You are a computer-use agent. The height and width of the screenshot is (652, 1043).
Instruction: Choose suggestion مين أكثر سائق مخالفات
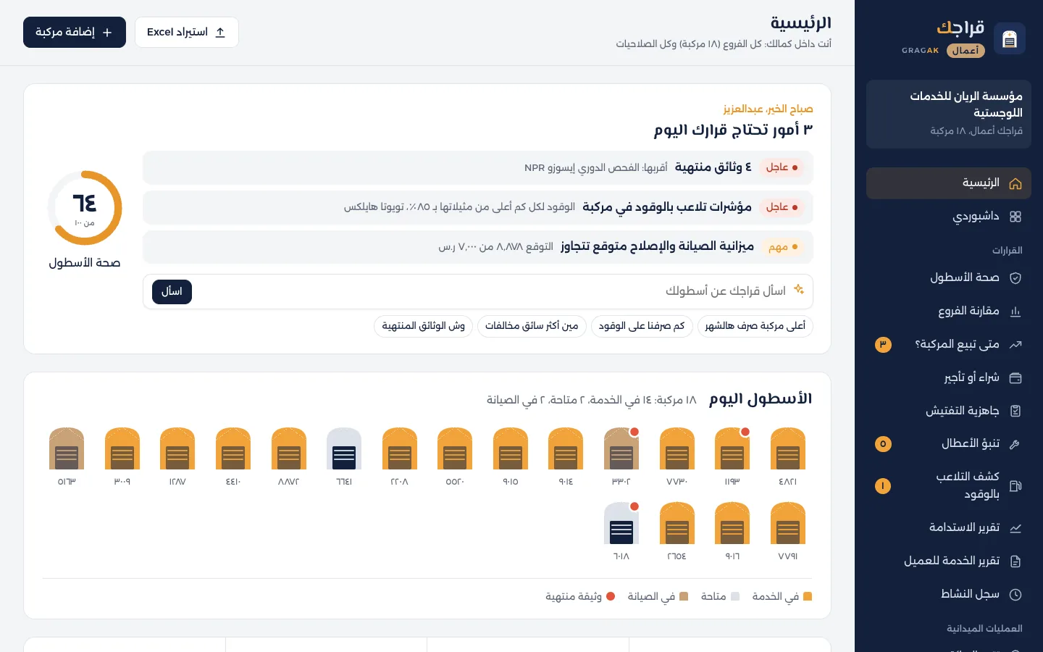[532, 326]
